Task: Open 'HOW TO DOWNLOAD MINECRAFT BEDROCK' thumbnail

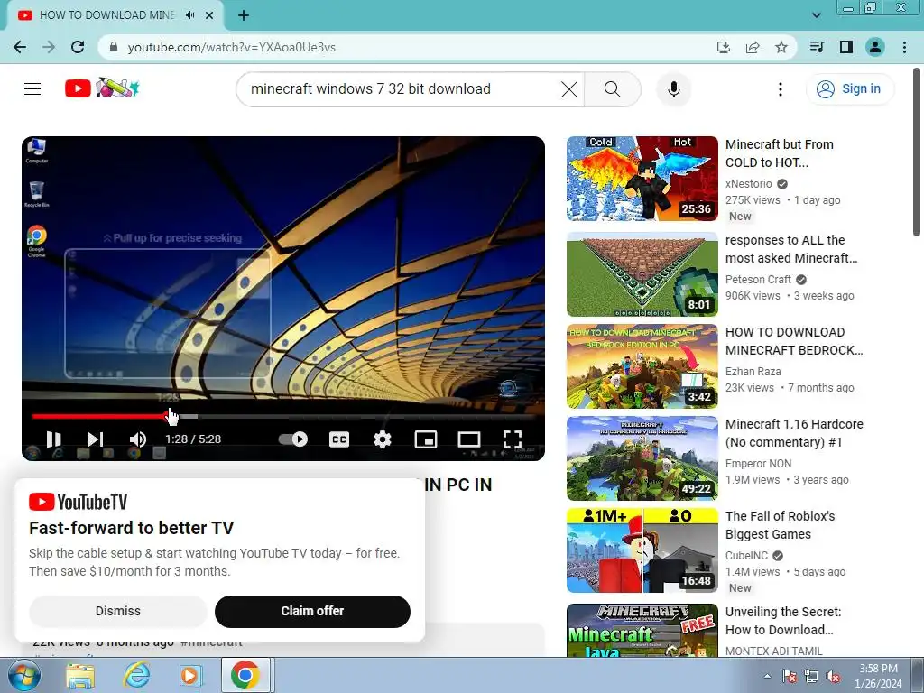Action: (x=642, y=366)
